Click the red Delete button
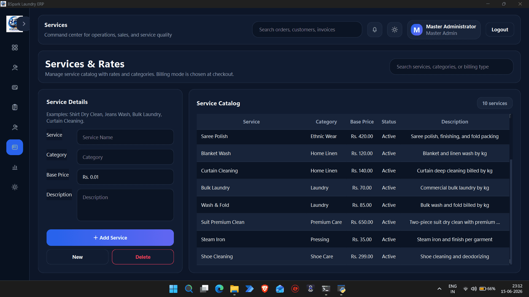Viewport: 529px width, 297px height. click(x=143, y=257)
